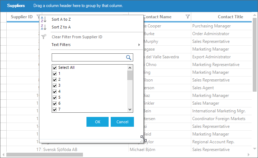The height and width of the screenshot is (158, 258).
Task: Toggle the Select All checkbox
Action: (x=54, y=67)
